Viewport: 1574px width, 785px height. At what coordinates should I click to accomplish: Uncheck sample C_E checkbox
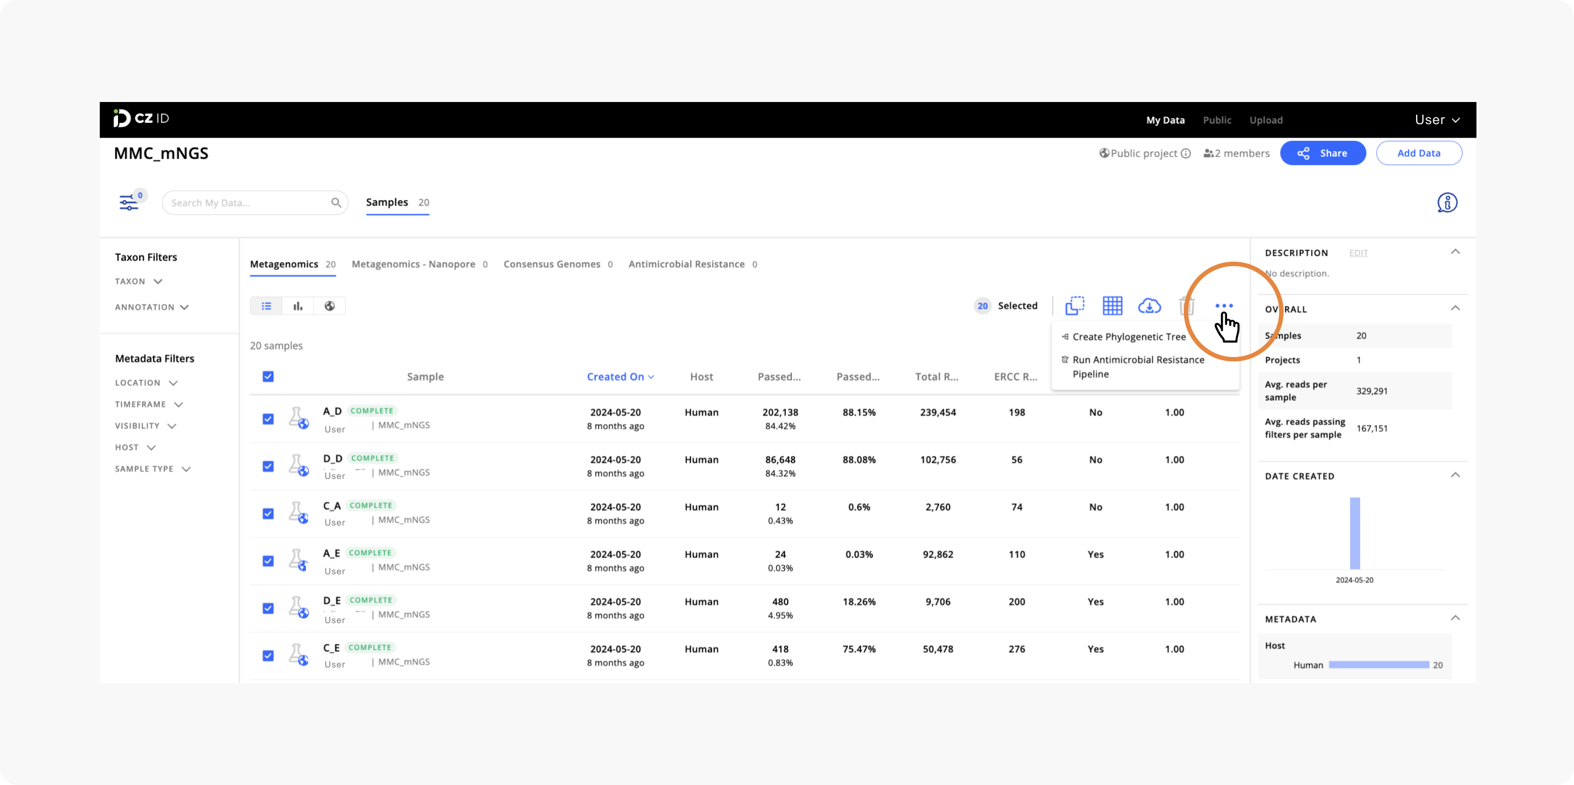[x=268, y=656]
